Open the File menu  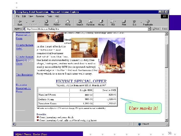[18, 16]
